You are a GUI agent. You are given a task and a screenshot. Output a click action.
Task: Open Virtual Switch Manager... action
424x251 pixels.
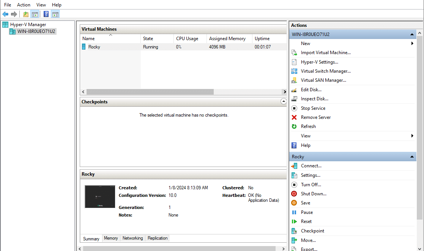[326, 71]
